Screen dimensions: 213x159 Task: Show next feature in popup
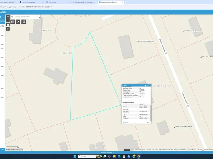coord(145,86)
